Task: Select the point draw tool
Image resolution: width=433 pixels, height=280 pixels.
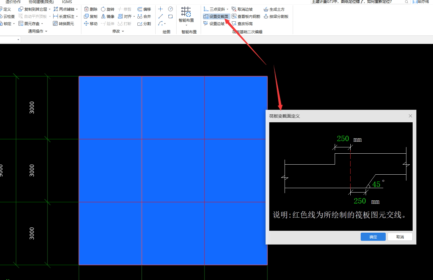Action: (x=161, y=9)
